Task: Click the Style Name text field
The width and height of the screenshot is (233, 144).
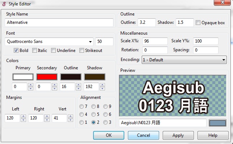Action: point(59,22)
